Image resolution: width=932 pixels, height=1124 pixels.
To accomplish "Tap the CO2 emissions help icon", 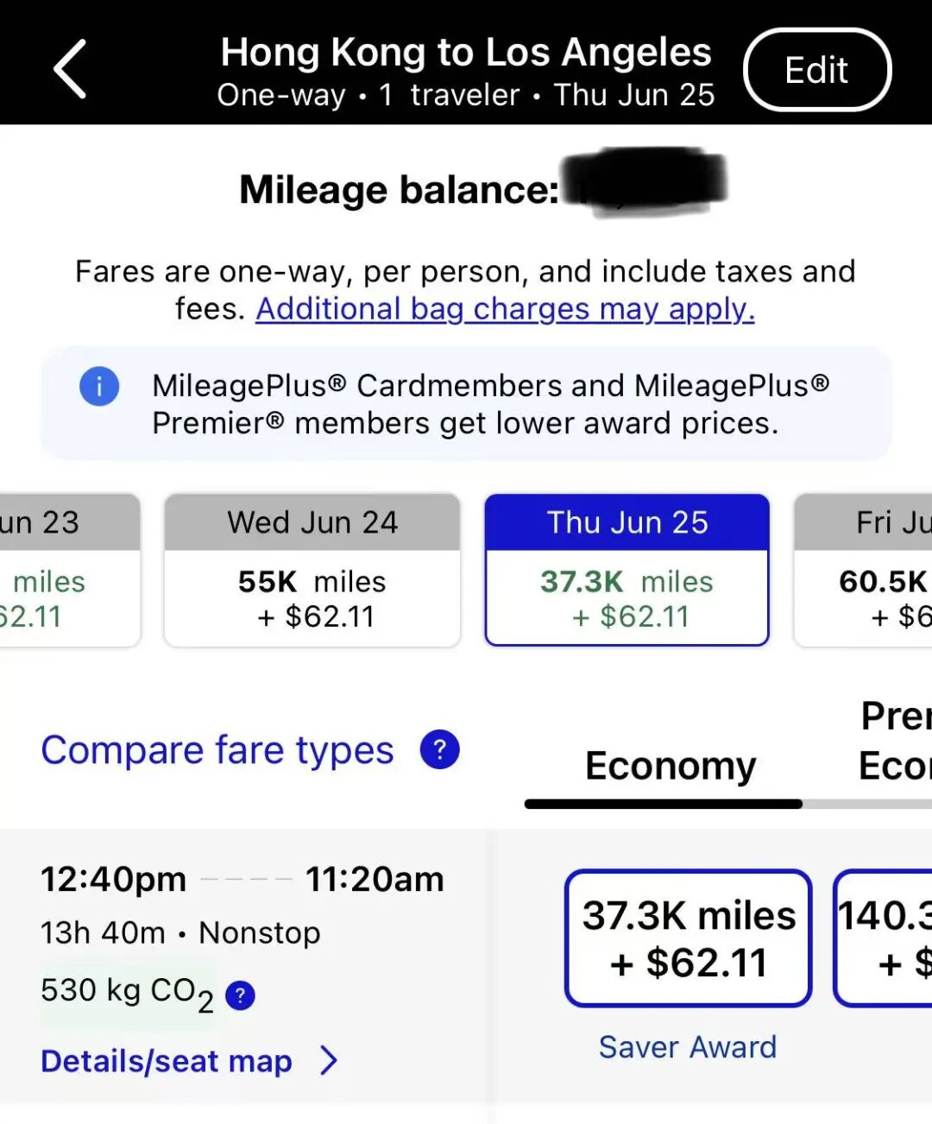I will pyautogui.click(x=240, y=995).
